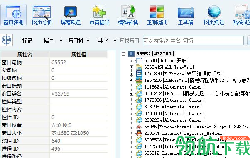Open the 网页抓包 packet capture tool
The height and width of the screenshot is (158, 250).
point(214,15)
